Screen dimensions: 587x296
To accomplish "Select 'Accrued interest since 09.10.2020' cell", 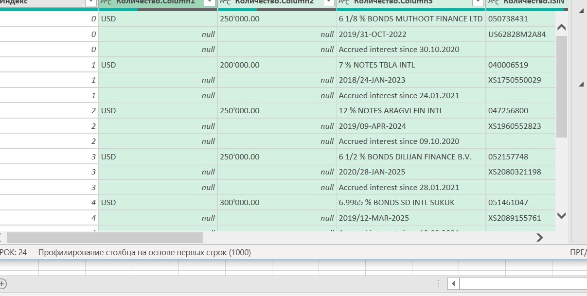I will click(x=411, y=141).
